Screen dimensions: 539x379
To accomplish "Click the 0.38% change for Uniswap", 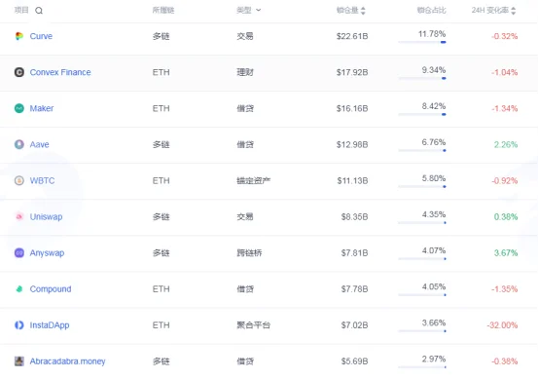I will [506, 217].
